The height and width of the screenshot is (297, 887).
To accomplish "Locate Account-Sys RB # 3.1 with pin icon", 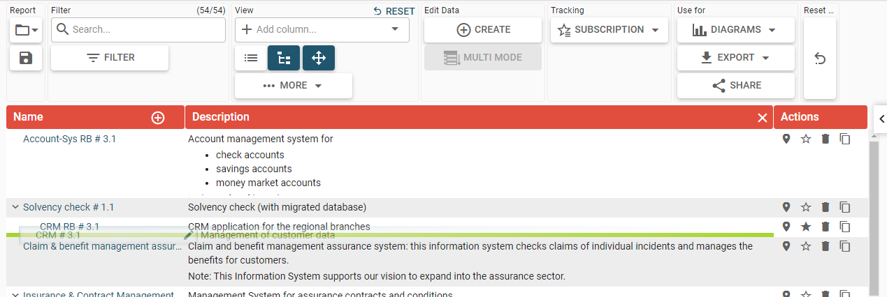I will (x=786, y=139).
